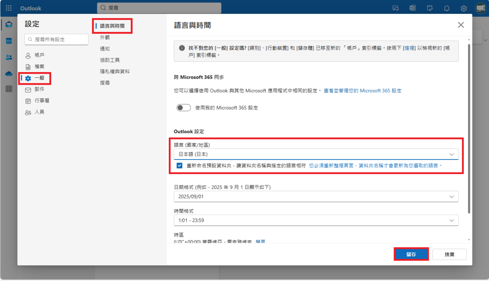Toggle 使用我的 Microsoft 365 設定 switch

[x=183, y=108]
